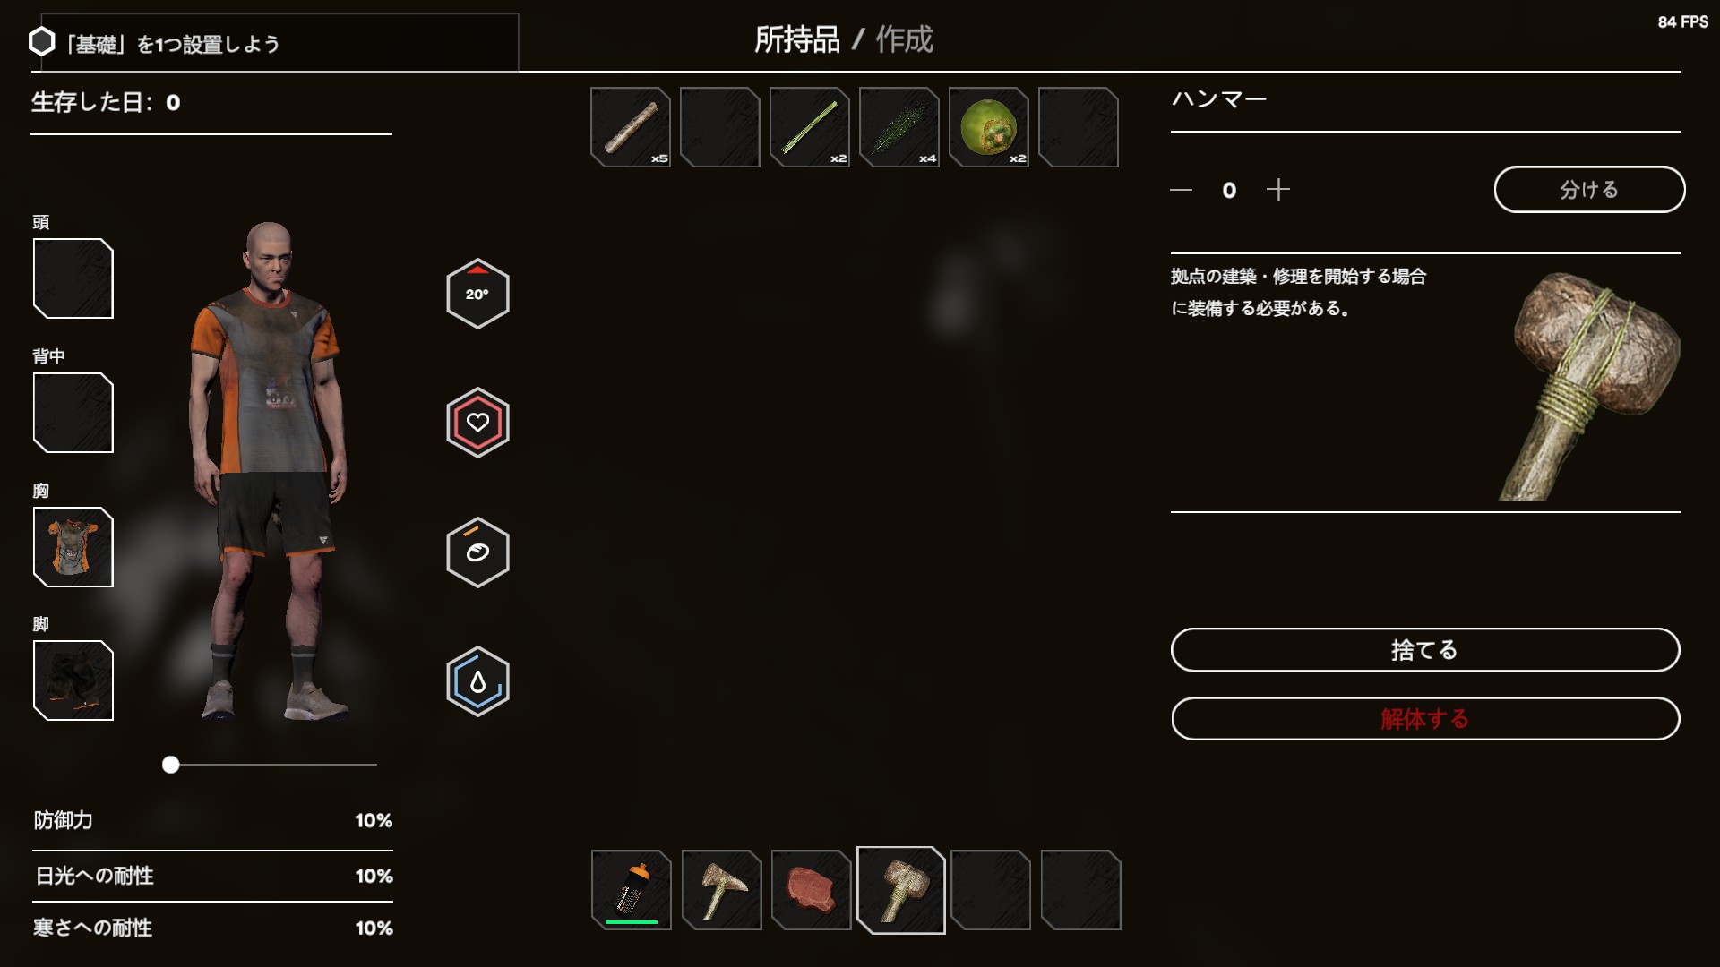This screenshot has height=967, width=1720.
Task: Click the heart health status hexagon
Action: click(477, 423)
